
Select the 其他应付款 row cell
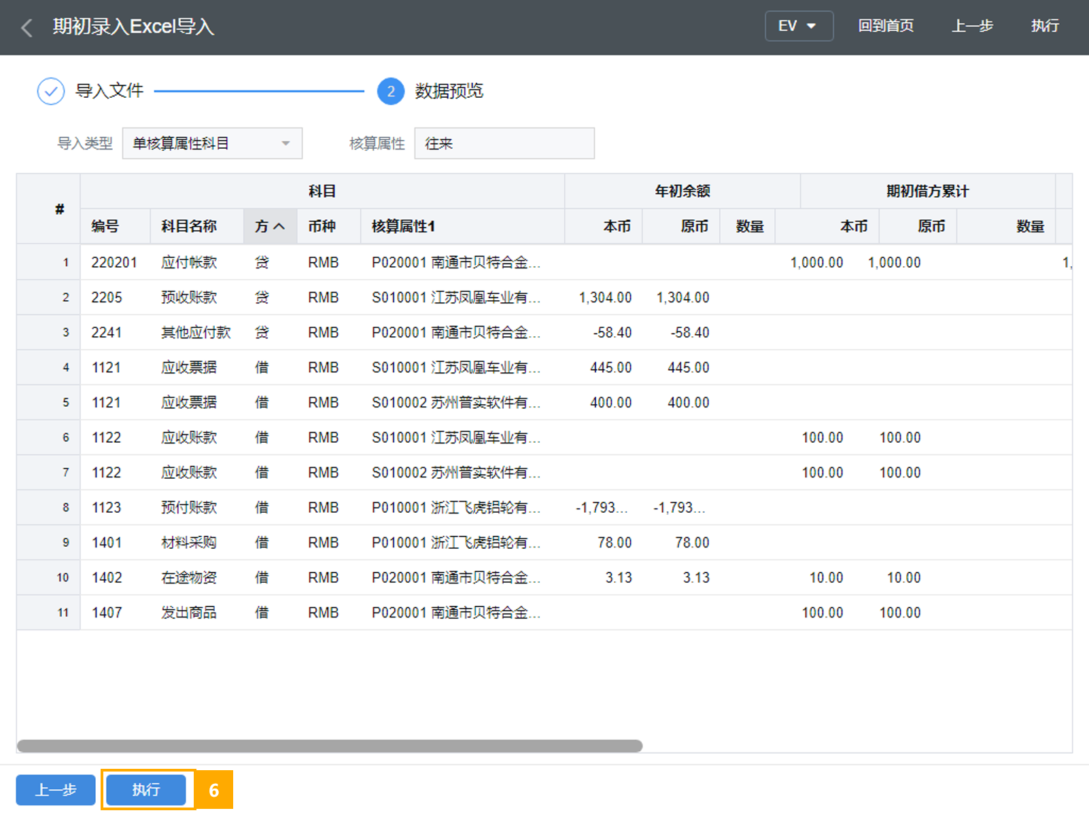(196, 333)
